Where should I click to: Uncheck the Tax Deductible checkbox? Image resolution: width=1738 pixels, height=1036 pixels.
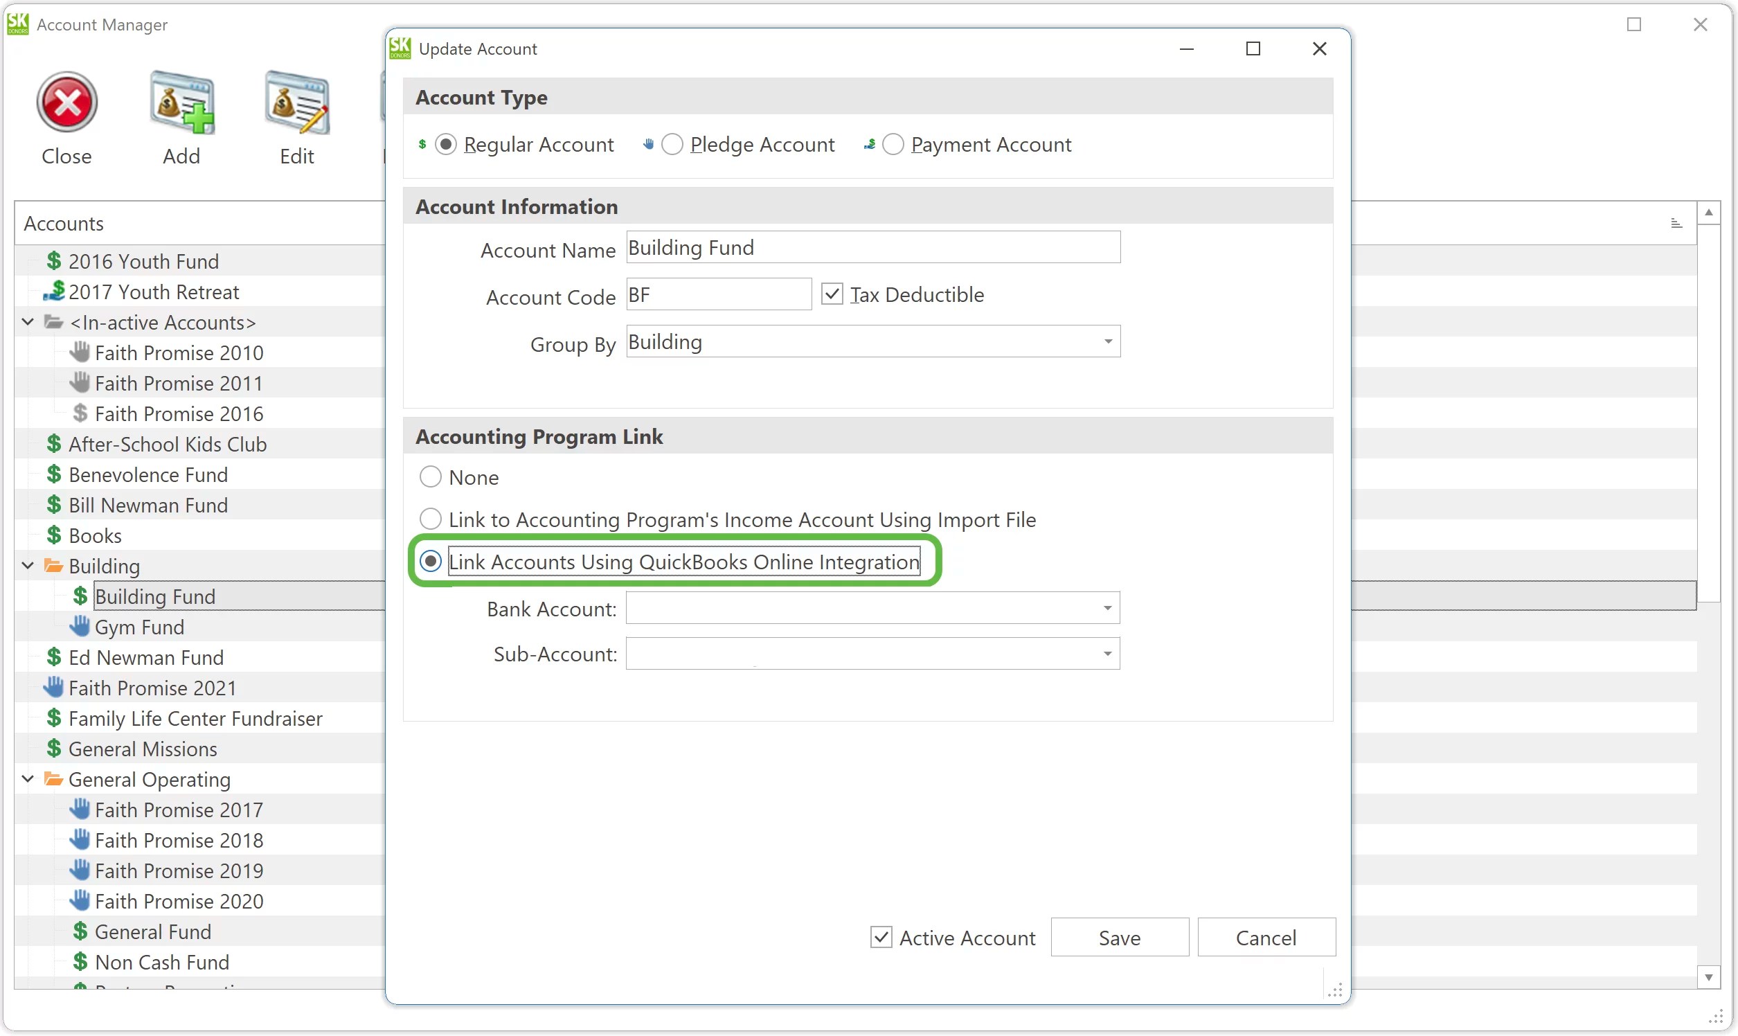(832, 294)
